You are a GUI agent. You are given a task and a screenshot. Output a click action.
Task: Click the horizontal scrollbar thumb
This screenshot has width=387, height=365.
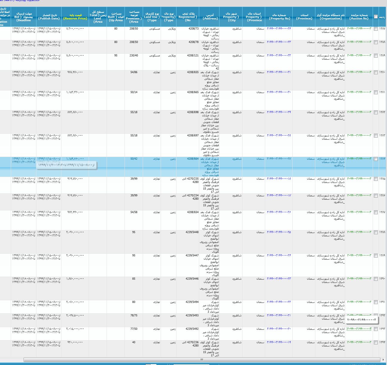click(x=202, y=360)
